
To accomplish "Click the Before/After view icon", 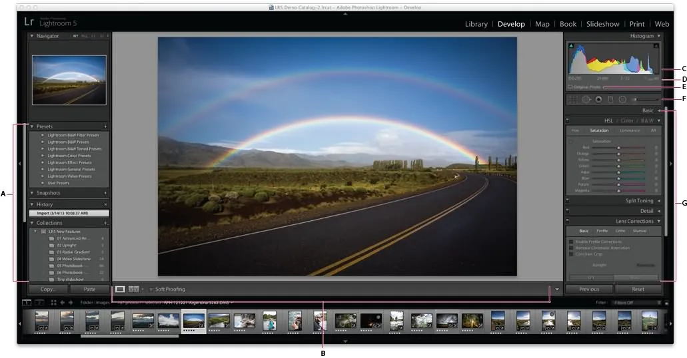I will click(x=133, y=289).
